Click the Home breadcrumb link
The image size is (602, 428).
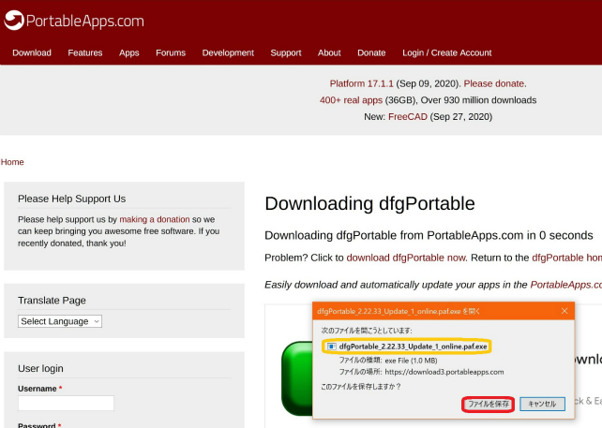point(12,162)
